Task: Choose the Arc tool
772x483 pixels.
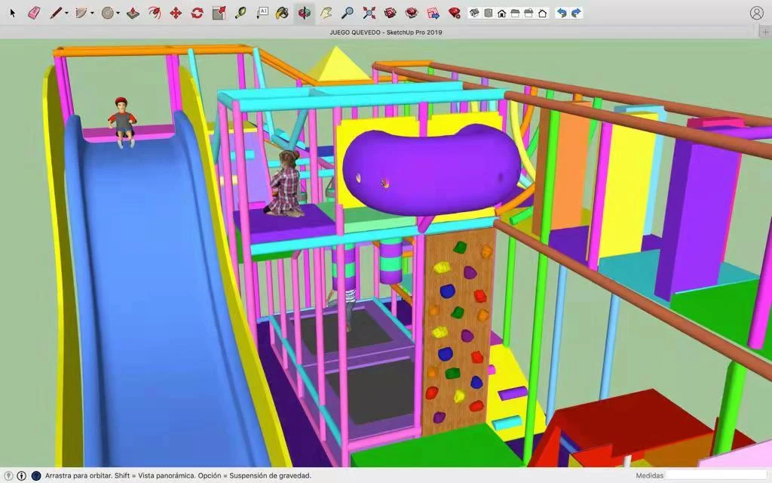Action: 81,13
